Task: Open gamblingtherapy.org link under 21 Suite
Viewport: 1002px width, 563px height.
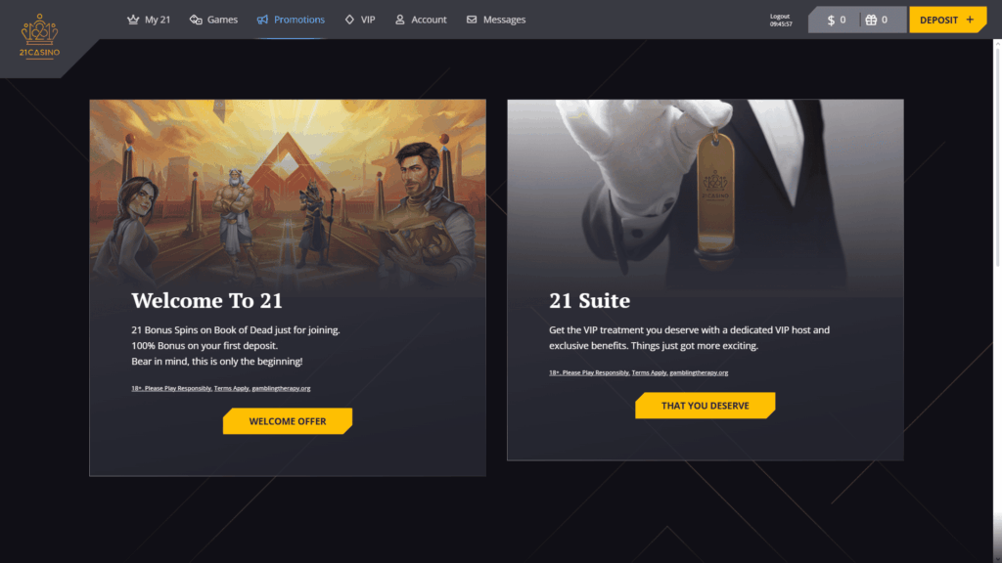Action: click(x=699, y=372)
